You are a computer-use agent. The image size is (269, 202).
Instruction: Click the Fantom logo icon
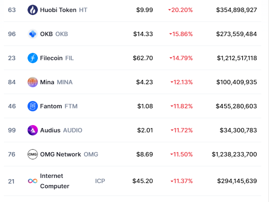(33, 106)
